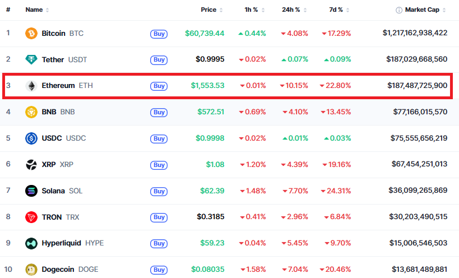Click Bitcoin 7d change 17.29%
Image resolution: width=459 pixels, height=278 pixels.
click(336, 34)
